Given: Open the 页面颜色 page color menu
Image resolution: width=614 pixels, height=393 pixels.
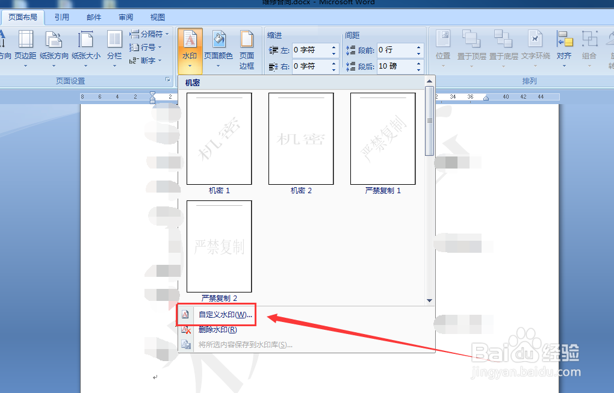Looking at the screenshot, I should pyautogui.click(x=218, y=50).
